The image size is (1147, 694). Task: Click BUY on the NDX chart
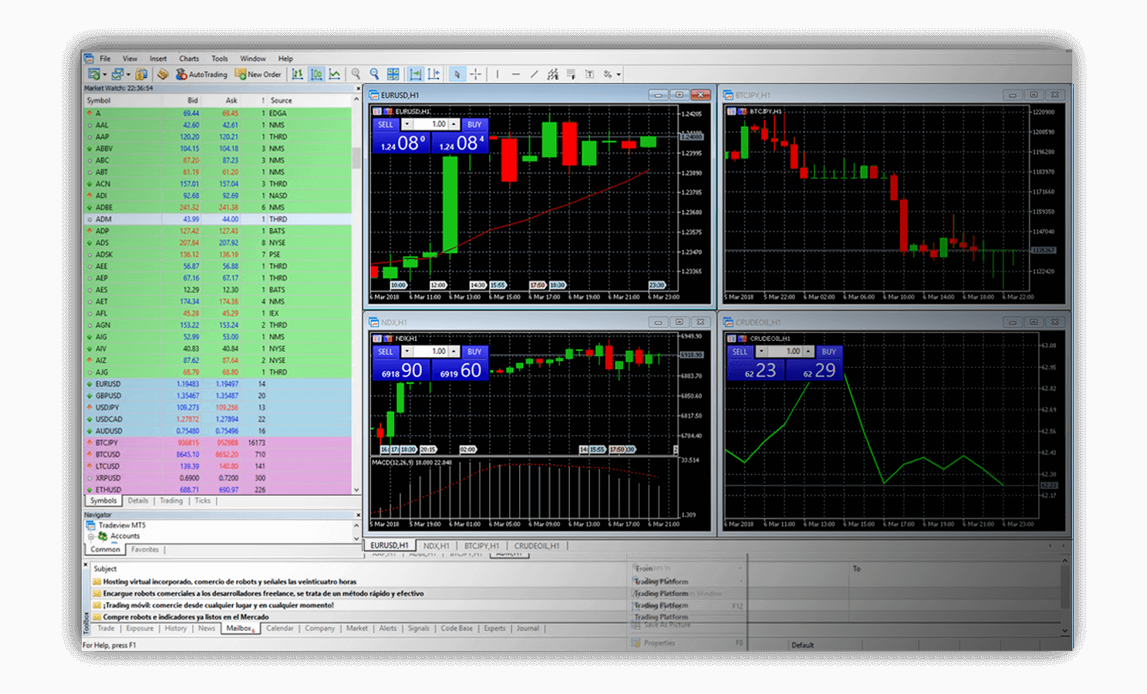click(474, 352)
